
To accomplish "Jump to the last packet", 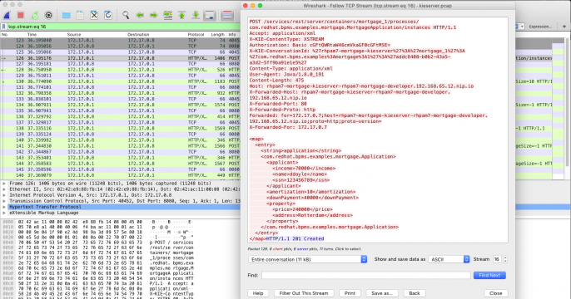I will coord(196,15).
